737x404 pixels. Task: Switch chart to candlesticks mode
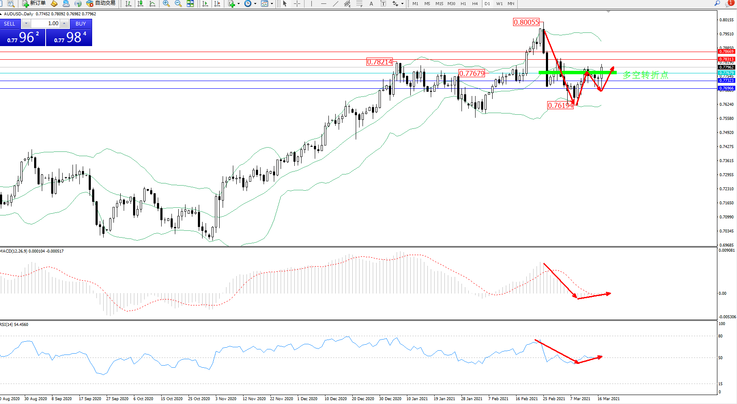coord(140,3)
